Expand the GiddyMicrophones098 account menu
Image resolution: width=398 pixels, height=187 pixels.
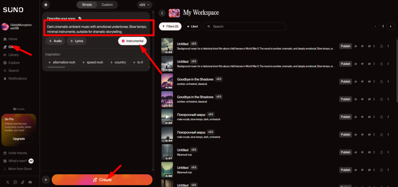point(18,27)
